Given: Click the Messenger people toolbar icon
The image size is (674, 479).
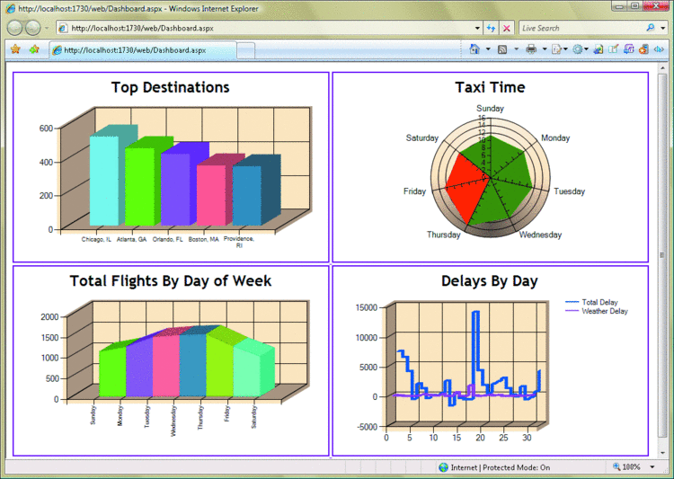Looking at the screenshot, I should (x=599, y=49).
